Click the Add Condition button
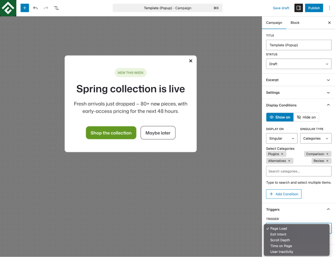 [x=284, y=194]
